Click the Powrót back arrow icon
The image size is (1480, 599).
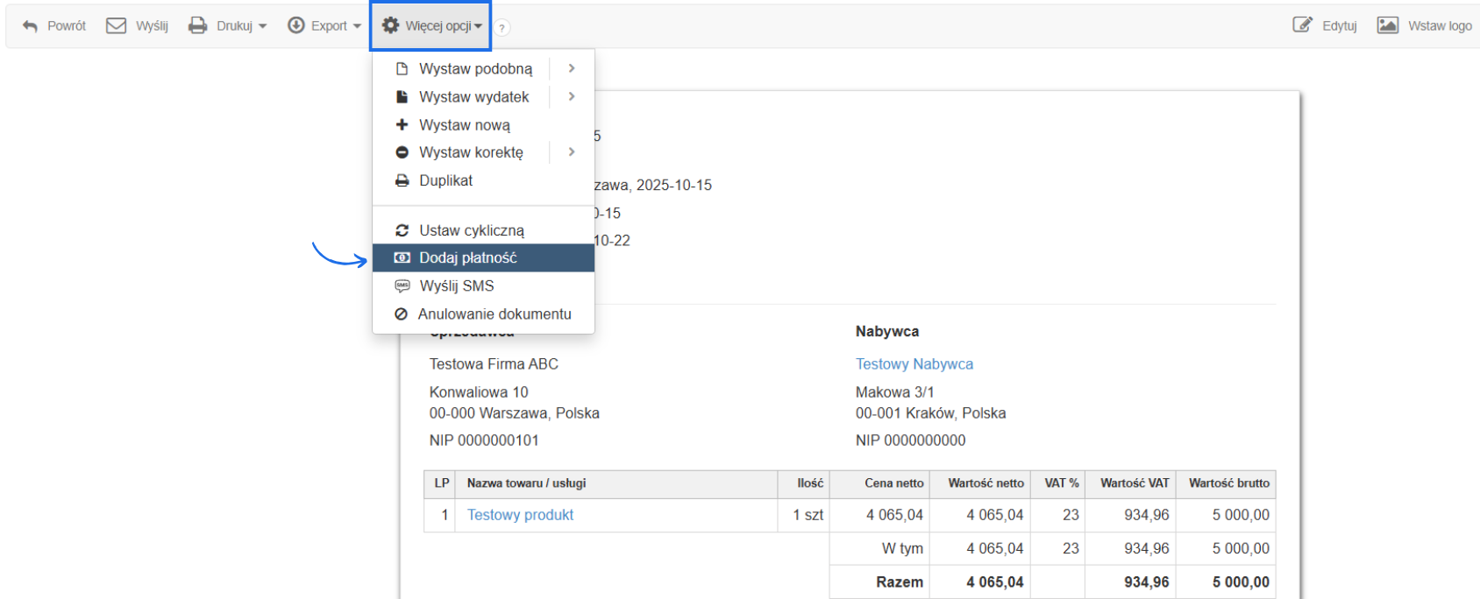[30, 26]
